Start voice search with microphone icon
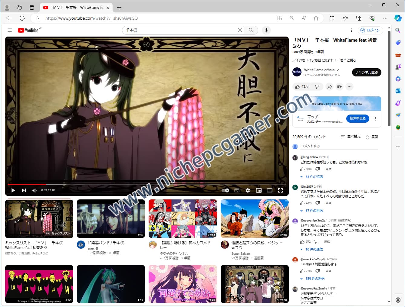This screenshot has height=307, width=405. click(x=266, y=30)
